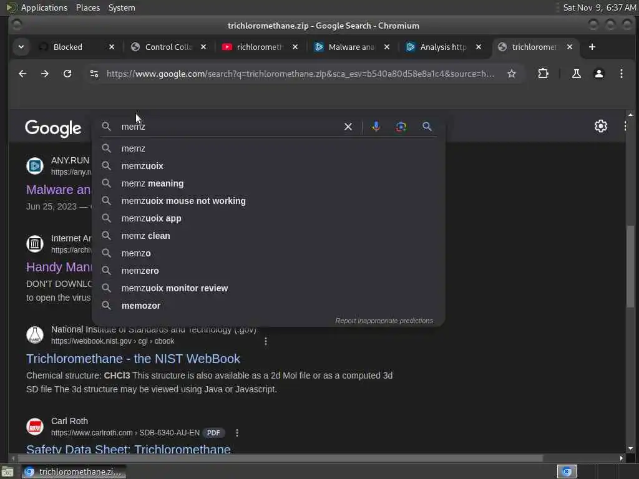Screen dimensions: 639x479
Task: Select the 'memzuoix app' suggestion
Action: (x=268, y=219)
